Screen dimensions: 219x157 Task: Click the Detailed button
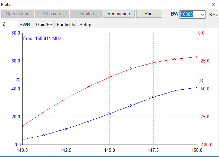click(86, 14)
